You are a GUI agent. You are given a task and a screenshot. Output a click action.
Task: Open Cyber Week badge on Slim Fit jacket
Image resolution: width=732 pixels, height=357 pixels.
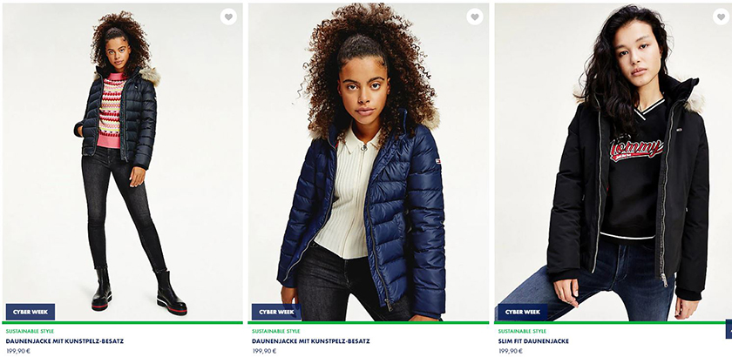click(x=522, y=312)
